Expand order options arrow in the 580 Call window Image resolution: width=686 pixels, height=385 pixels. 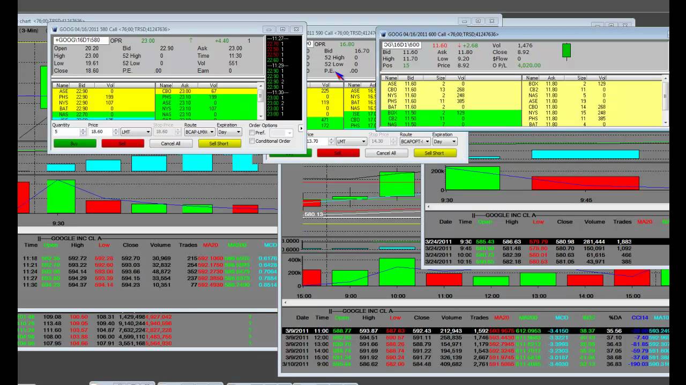(301, 128)
